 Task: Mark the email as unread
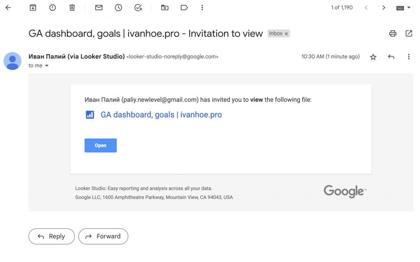(x=99, y=8)
